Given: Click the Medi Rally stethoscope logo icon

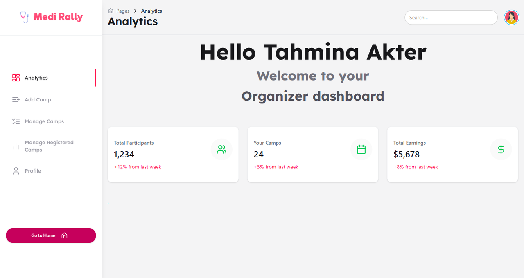Looking at the screenshot, I should click(x=25, y=17).
